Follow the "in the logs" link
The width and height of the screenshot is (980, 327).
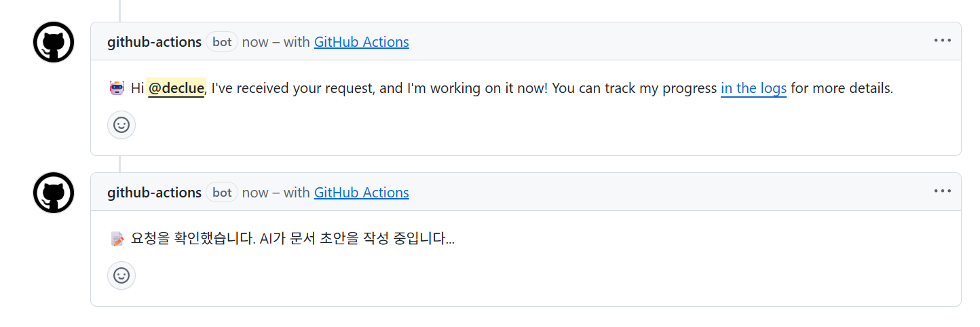point(753,88)
